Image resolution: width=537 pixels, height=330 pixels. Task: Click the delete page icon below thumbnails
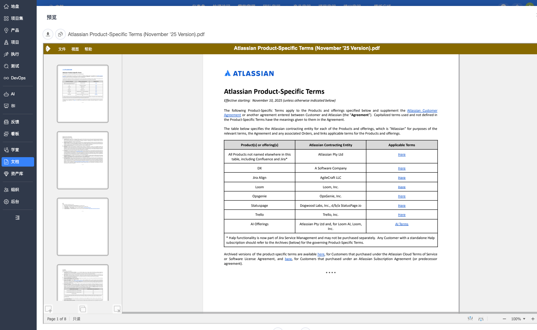117,309
